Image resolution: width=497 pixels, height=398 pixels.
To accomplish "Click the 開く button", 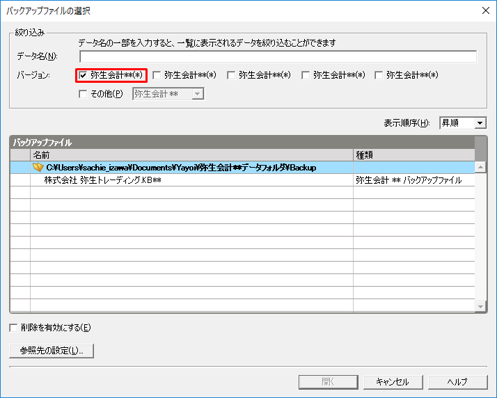I will click(329, 382).
